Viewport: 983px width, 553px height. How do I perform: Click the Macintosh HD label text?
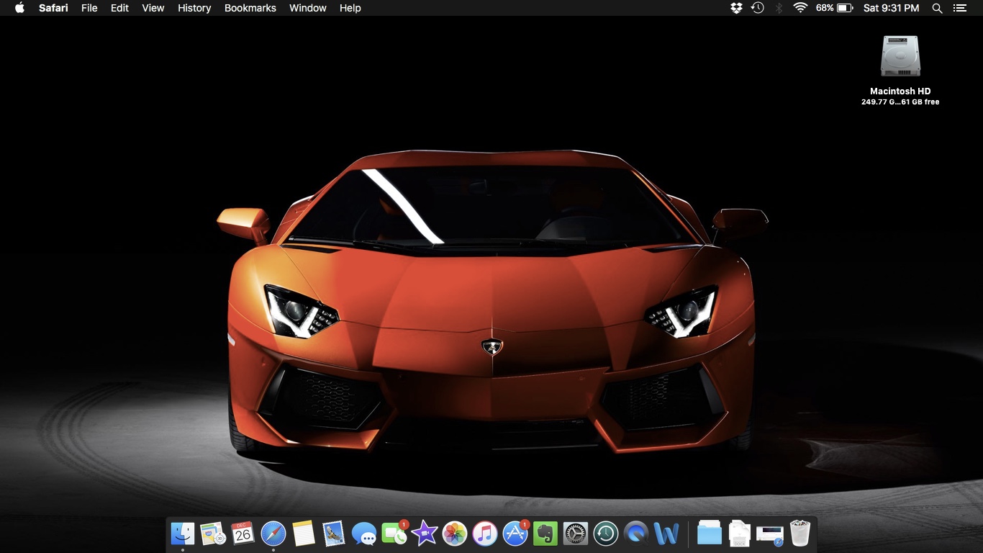pos(900,91)
